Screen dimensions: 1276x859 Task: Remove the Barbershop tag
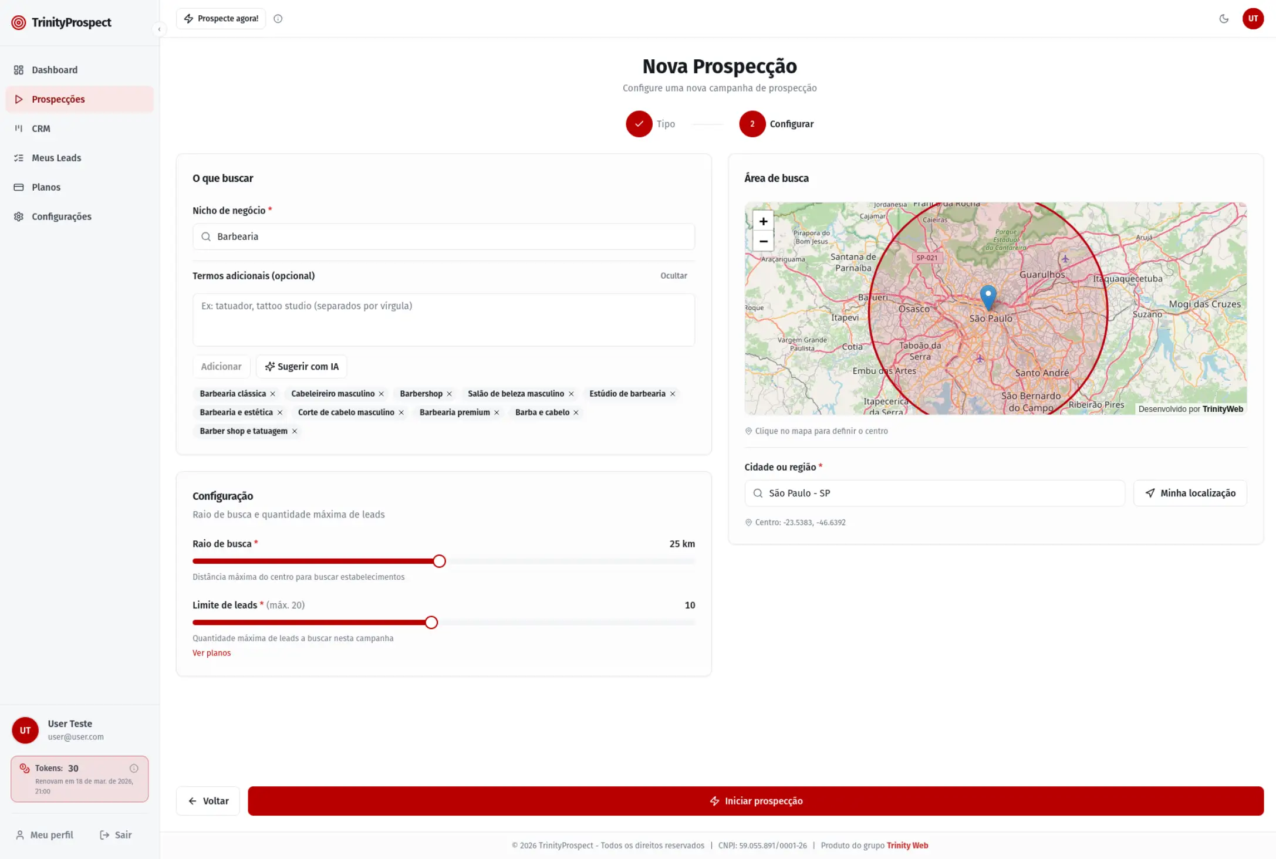point(450,394)
